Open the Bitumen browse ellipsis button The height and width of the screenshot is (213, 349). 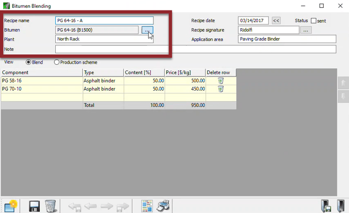pos(147,30)
